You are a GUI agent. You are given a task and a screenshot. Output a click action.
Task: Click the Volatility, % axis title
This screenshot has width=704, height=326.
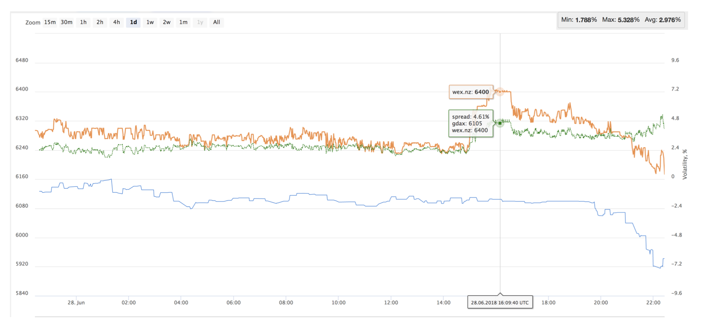click(x=685, y=164)
